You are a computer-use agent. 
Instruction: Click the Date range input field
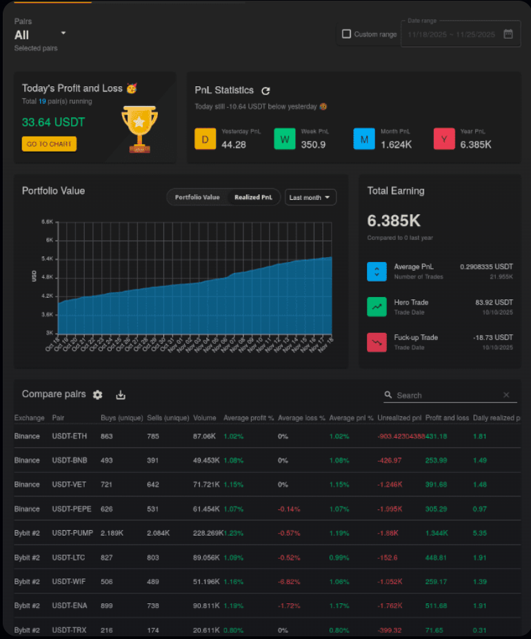click(x=461, y=34)
